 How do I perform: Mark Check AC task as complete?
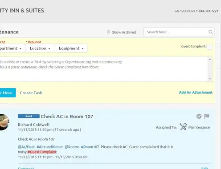(199, 116)
